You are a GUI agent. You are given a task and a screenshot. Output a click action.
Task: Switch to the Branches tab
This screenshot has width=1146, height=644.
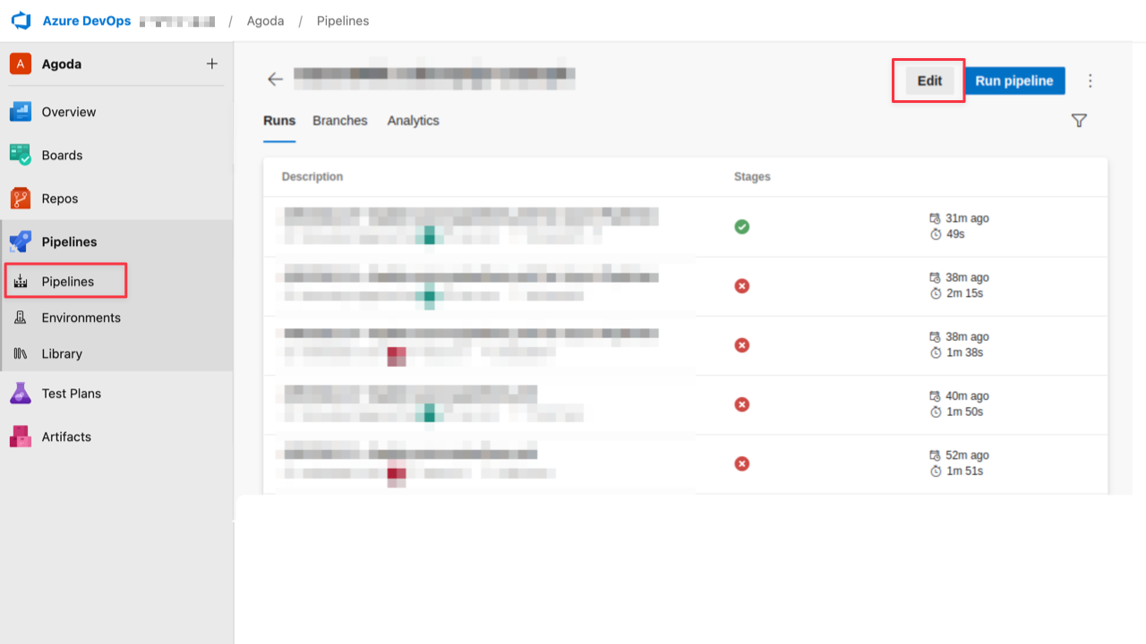click(x=339, y=120)
